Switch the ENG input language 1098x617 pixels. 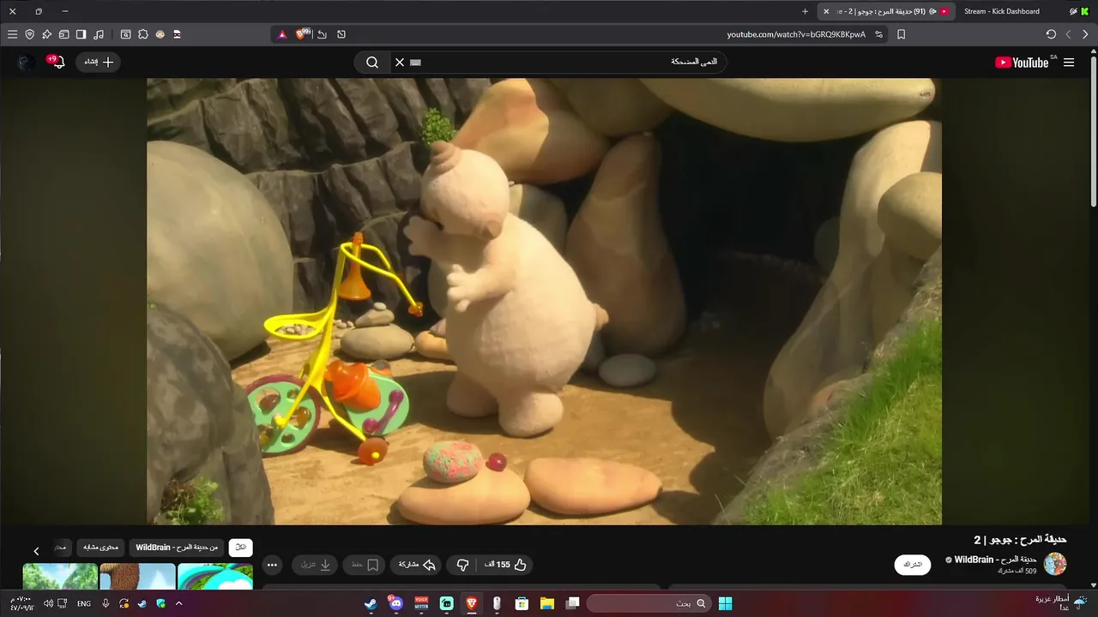pyautogui.click(x=84, y=603)
